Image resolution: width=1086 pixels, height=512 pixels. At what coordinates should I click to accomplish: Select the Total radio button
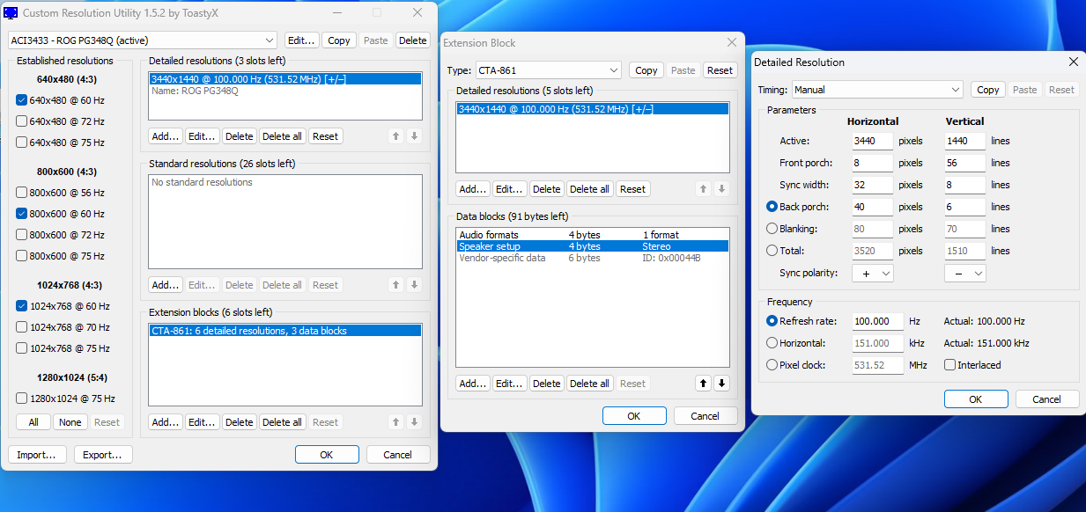tap(772, 251)
